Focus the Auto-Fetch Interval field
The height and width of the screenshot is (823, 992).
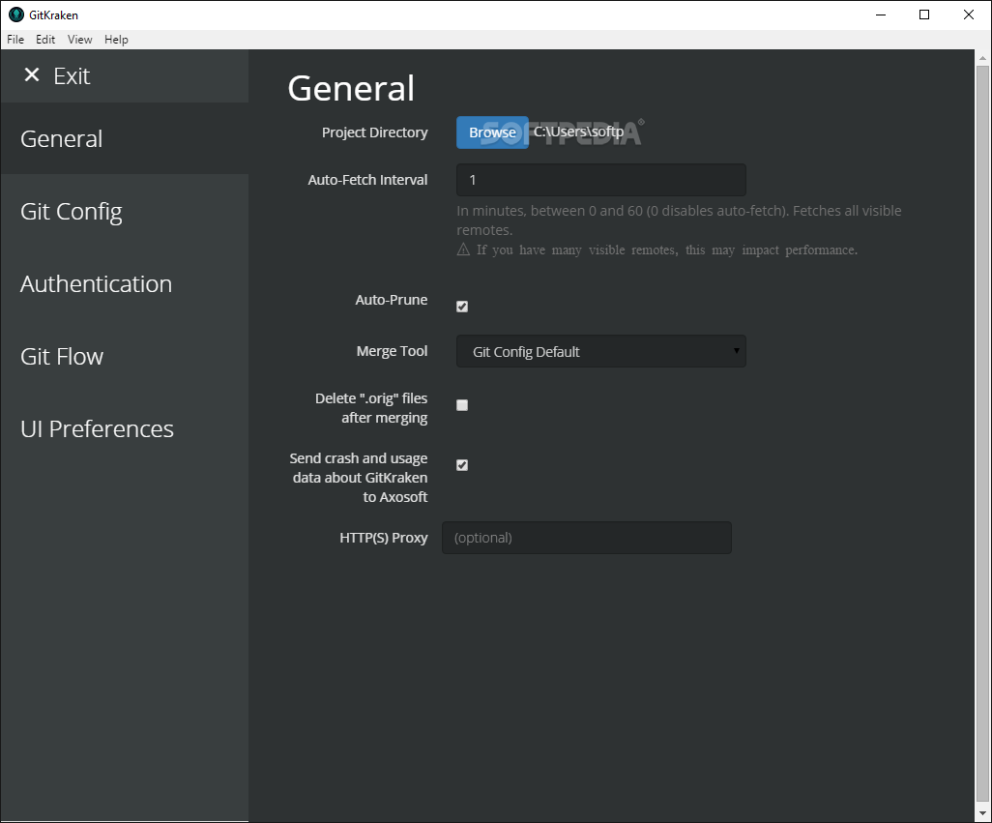click(x=601, y=180)
